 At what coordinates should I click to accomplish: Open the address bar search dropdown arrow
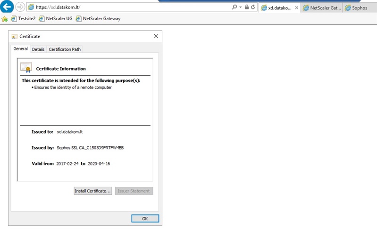pos(241,7)
